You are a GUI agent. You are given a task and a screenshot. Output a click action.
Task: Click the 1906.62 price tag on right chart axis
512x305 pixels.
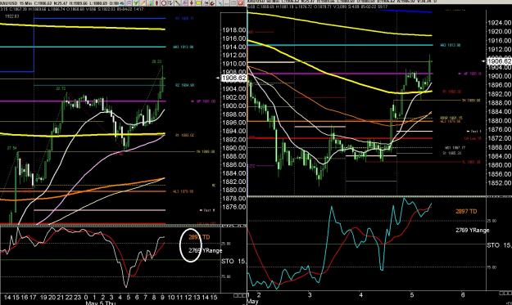(500, 61)
